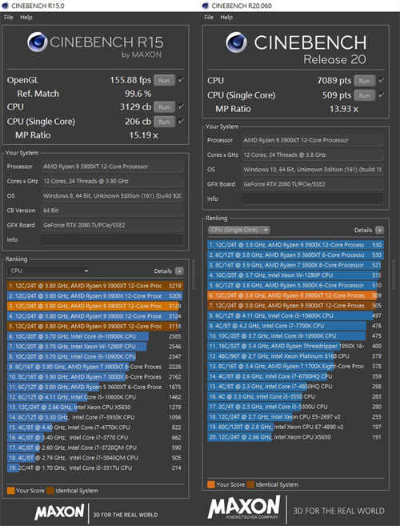Click the Cinebench R15 logo sphere icon
This screenshot has width=400, height=526.
[x=38, y=42]
